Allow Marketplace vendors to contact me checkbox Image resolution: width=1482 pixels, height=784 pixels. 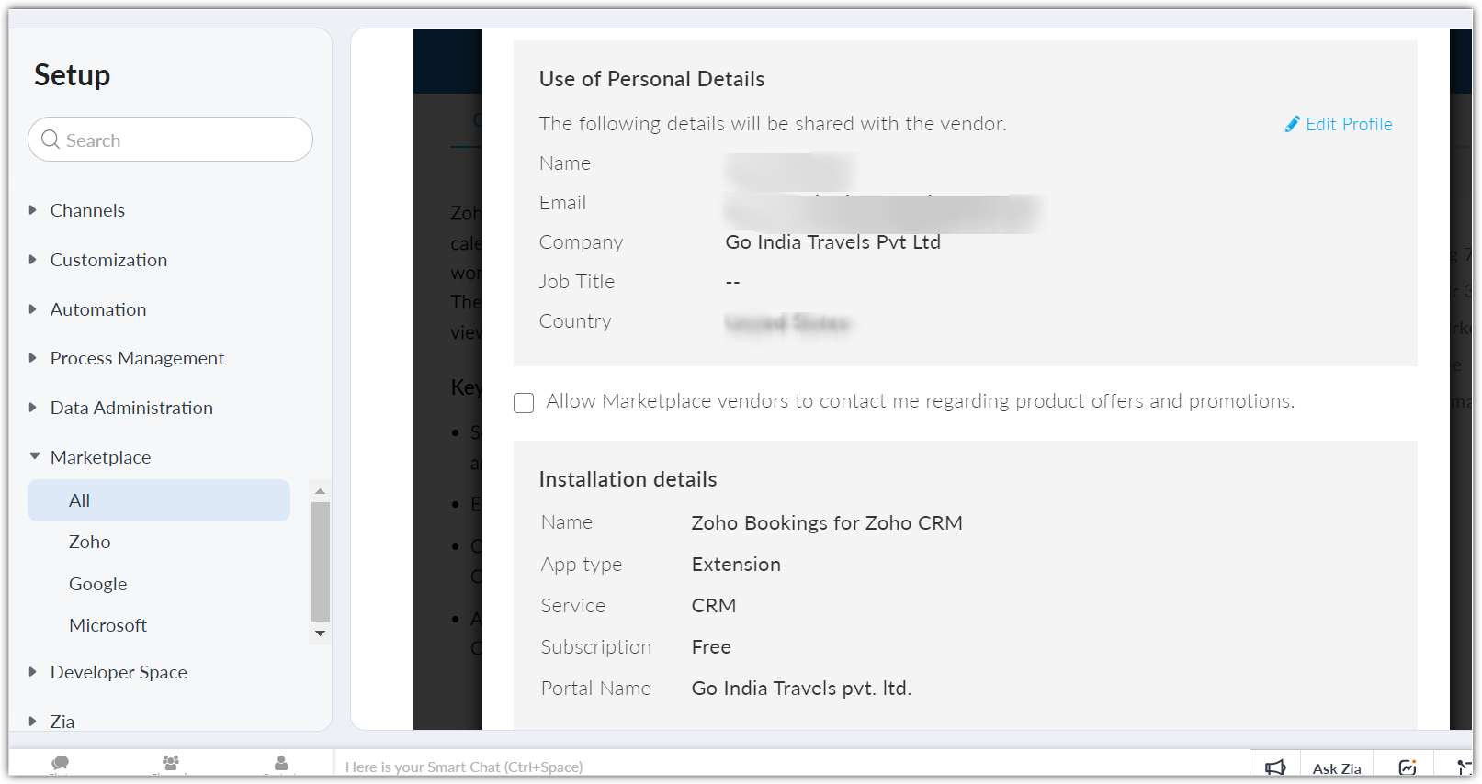(x=524, y=403)
